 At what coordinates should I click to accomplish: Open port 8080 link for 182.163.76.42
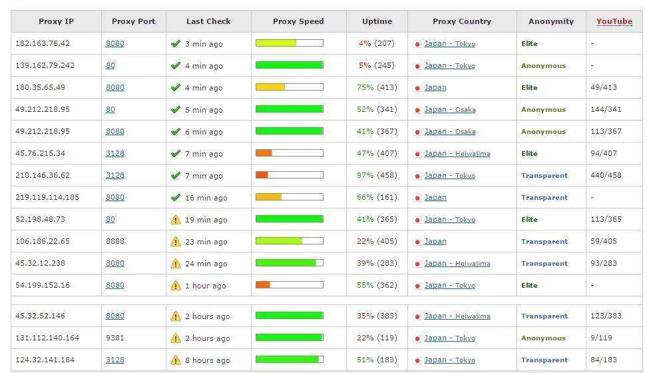pyautogui.click(x=115, y=43)
